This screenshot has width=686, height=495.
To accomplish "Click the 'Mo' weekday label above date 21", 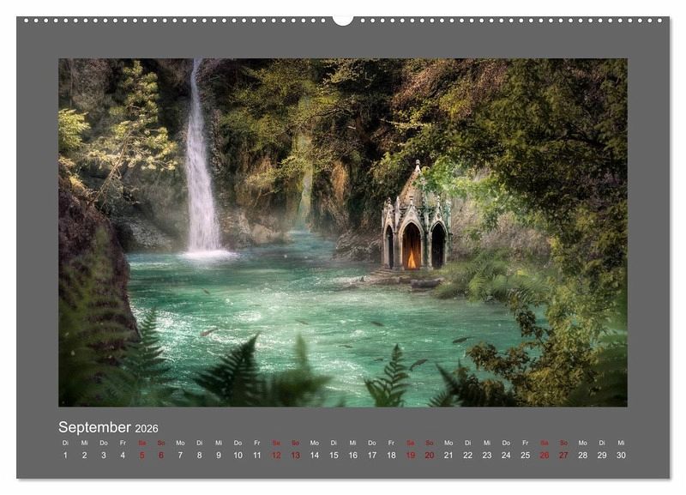I will (x=448, y=443).
